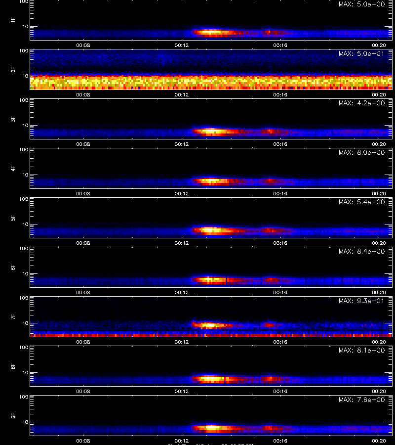Select the 2F axis title
395x445 pixels.
click(x=13, y=69)
